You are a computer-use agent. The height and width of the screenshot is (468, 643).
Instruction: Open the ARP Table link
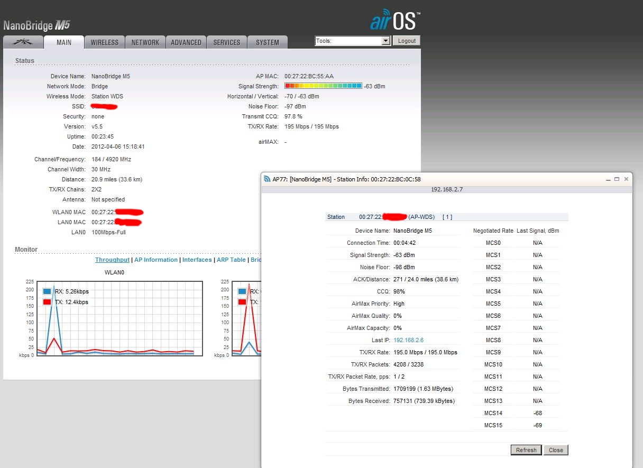coord(231,260)
